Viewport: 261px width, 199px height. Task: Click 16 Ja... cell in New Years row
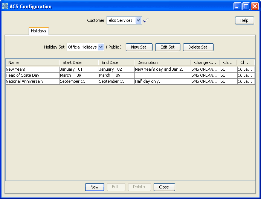pos(246,69)
